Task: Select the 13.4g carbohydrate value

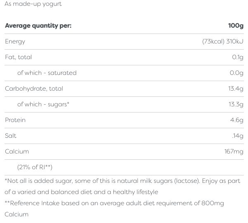Action: [236, 89]
